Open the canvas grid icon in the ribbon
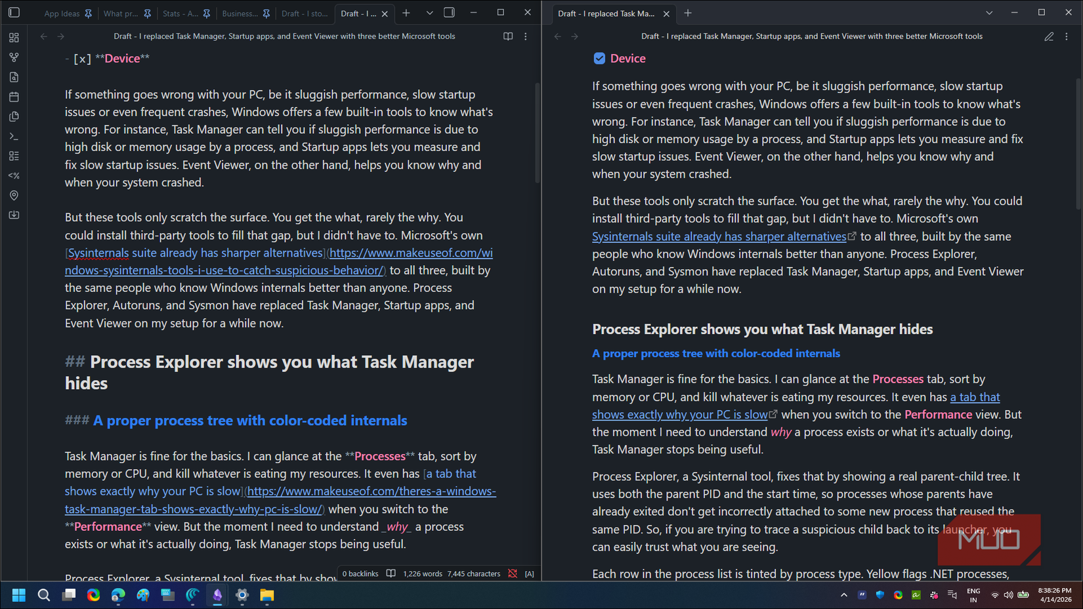 tap(14, 38)
